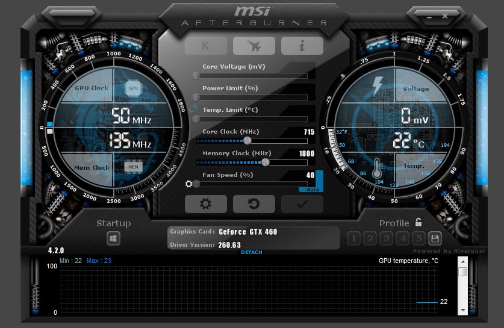Click the Memory Clock slider handle
Image resolution: width=504 pixels, height=328 pixels.
tap(265, 162)
